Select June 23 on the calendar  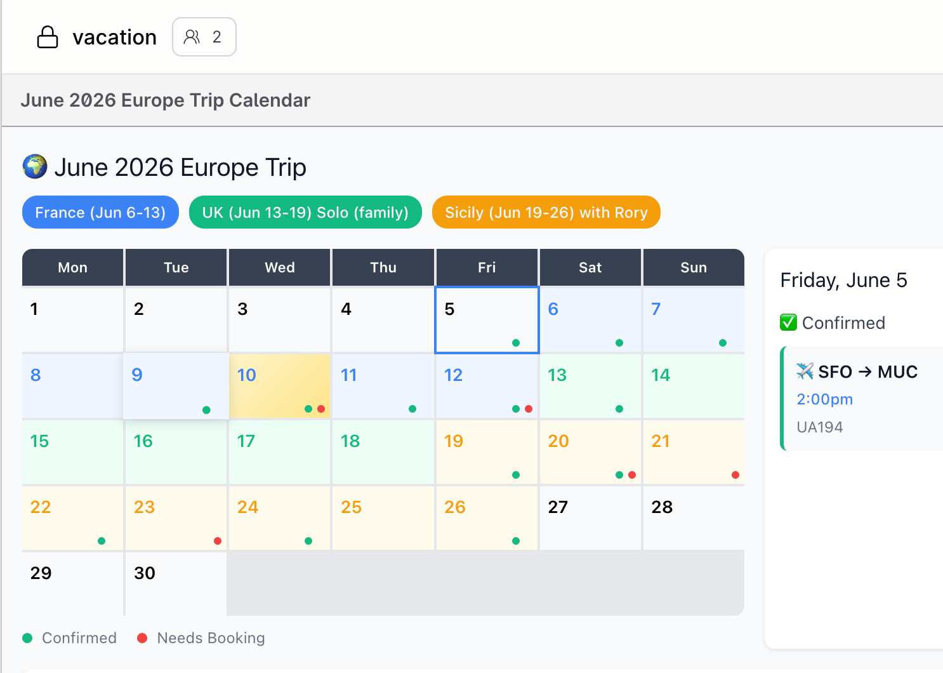click(x=176, y=518)
